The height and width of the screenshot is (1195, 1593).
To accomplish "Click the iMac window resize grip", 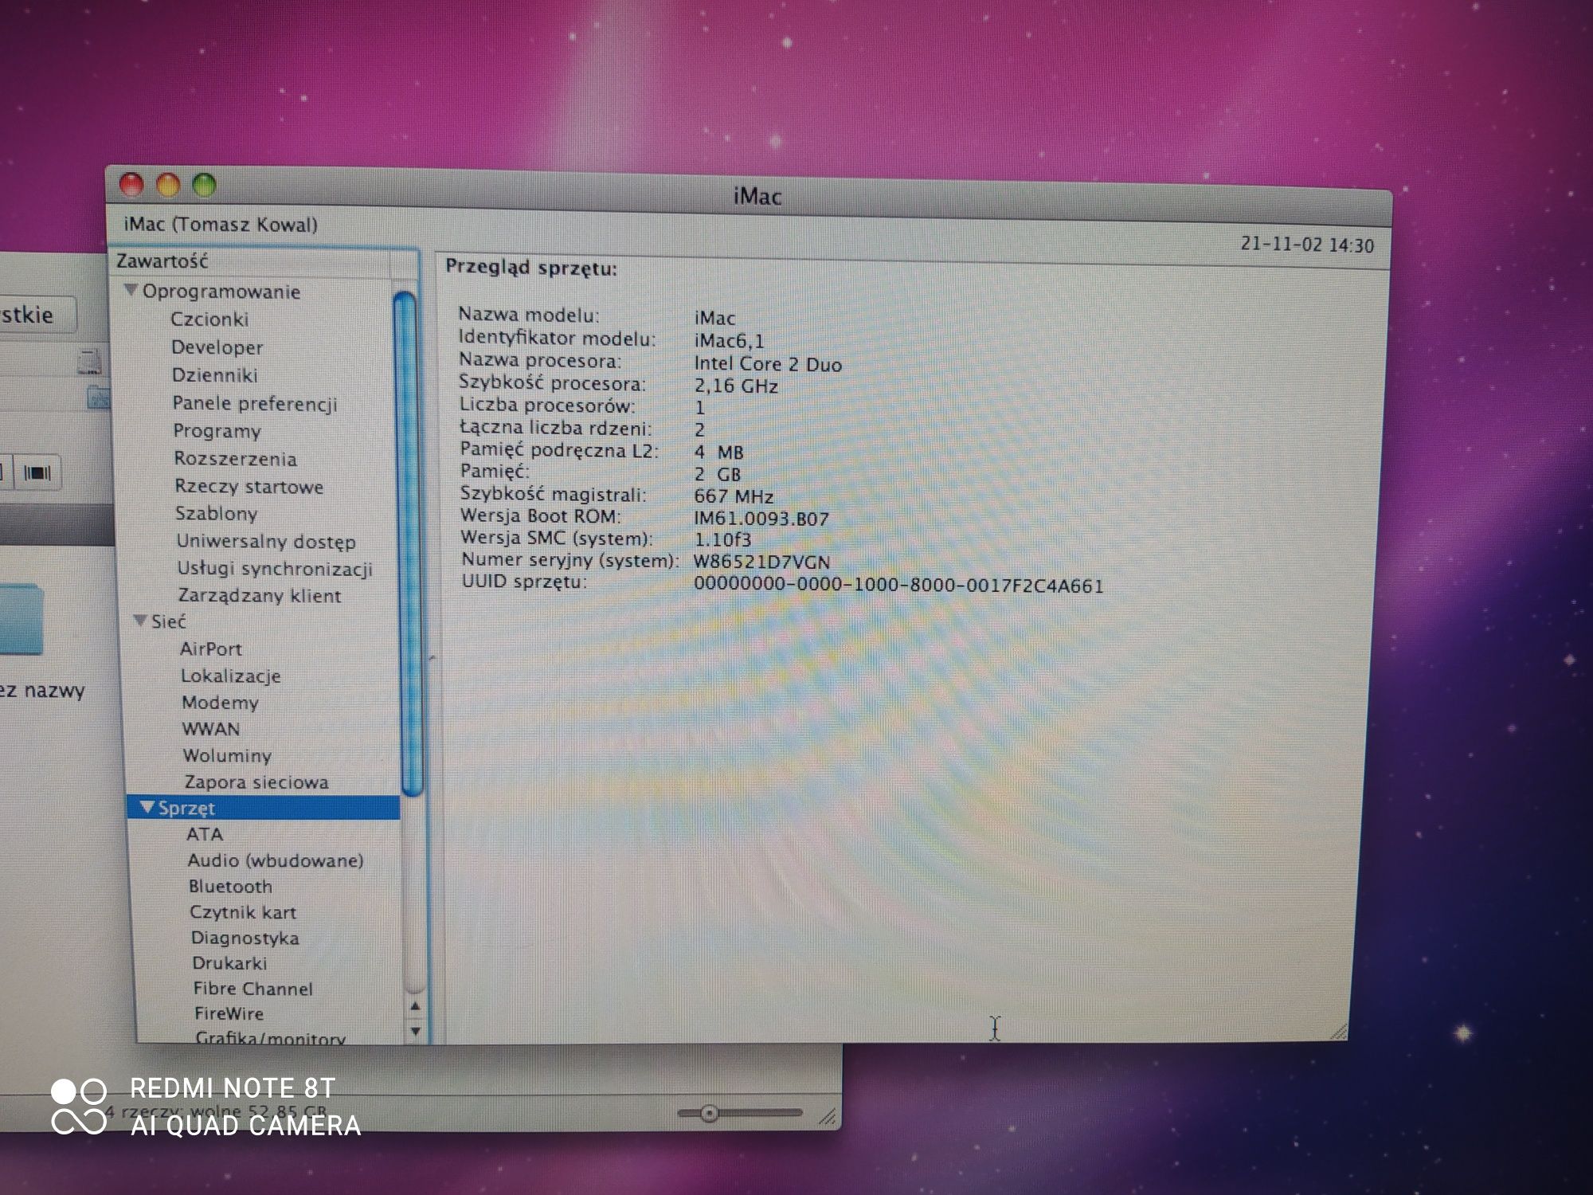I will 1338,1032.
